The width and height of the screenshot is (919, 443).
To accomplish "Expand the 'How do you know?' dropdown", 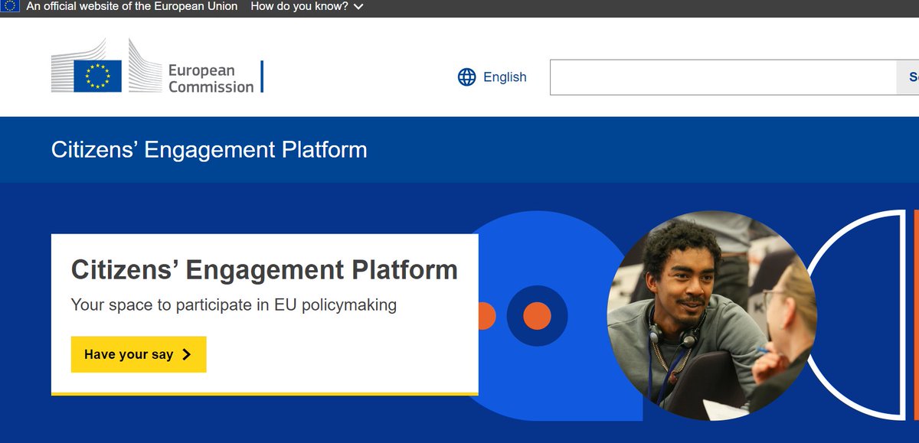I will (307, 7).
